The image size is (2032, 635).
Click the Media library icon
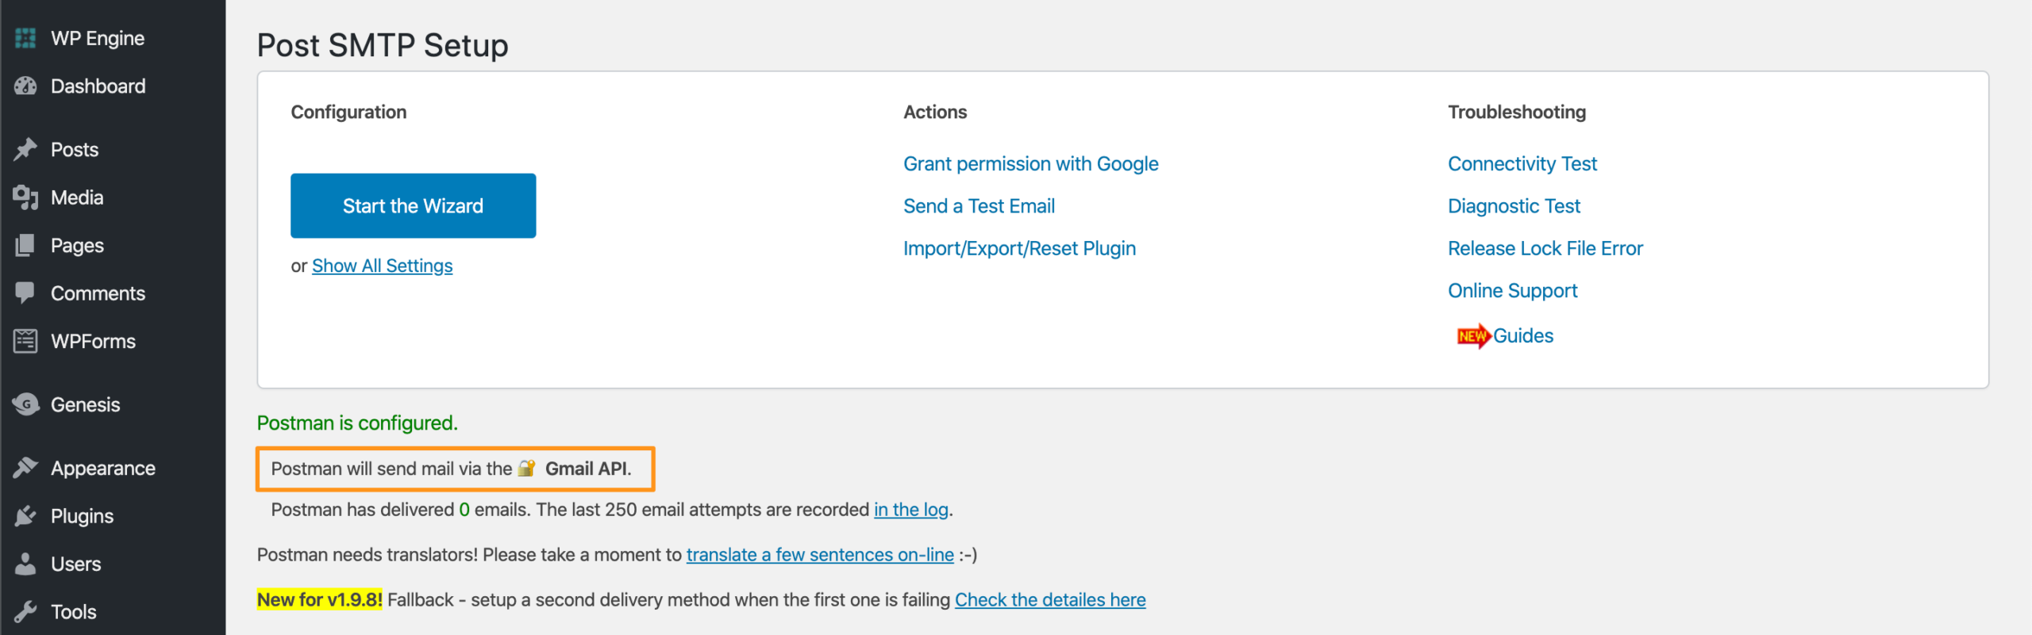tap(25, 197)
